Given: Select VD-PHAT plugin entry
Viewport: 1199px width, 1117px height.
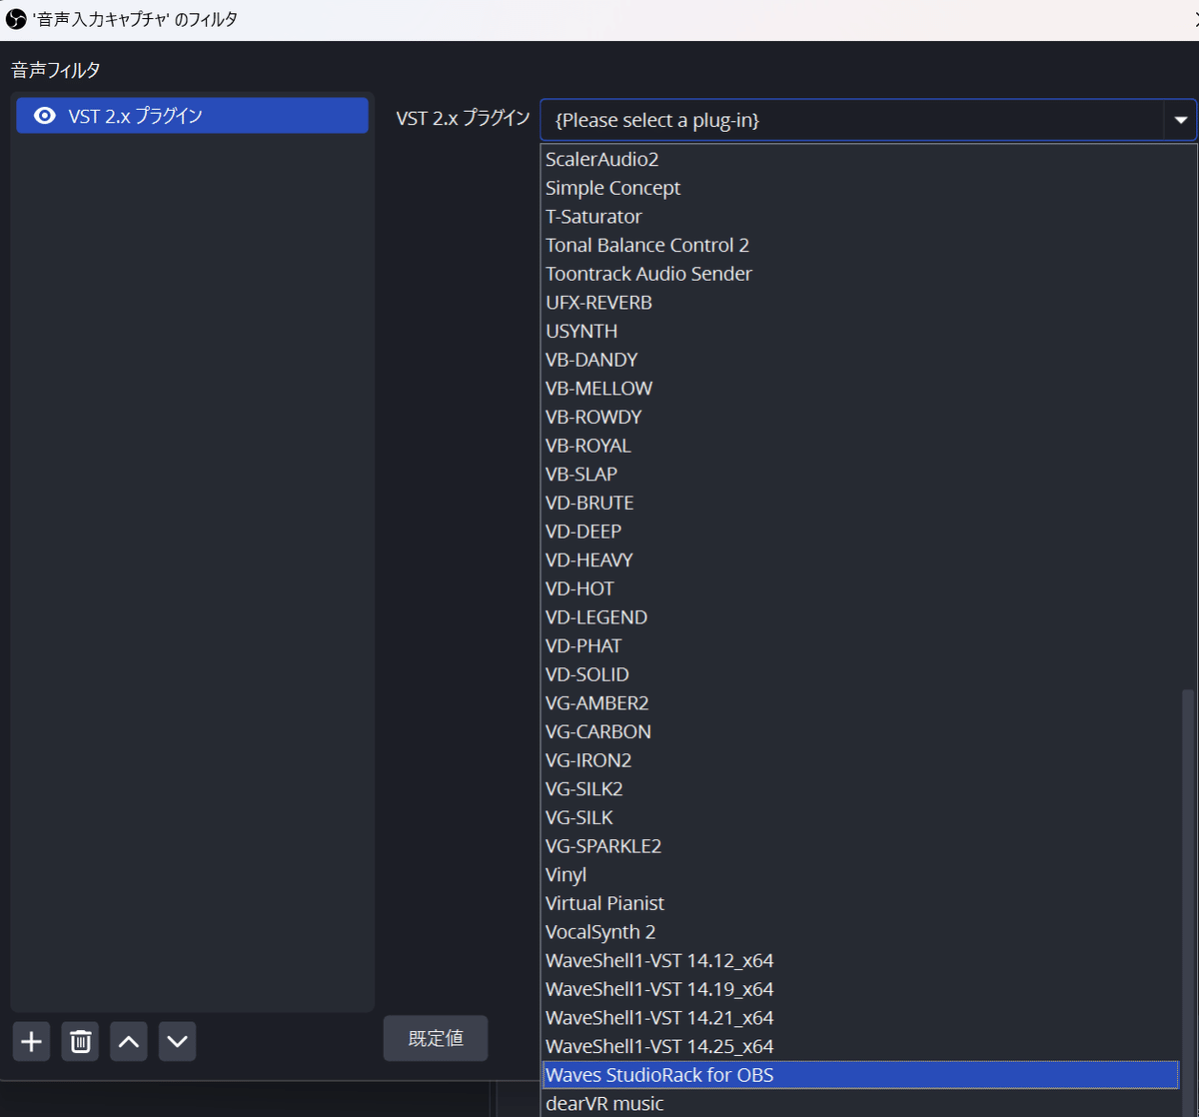Looking at the screenshot, I should (860, 646).
